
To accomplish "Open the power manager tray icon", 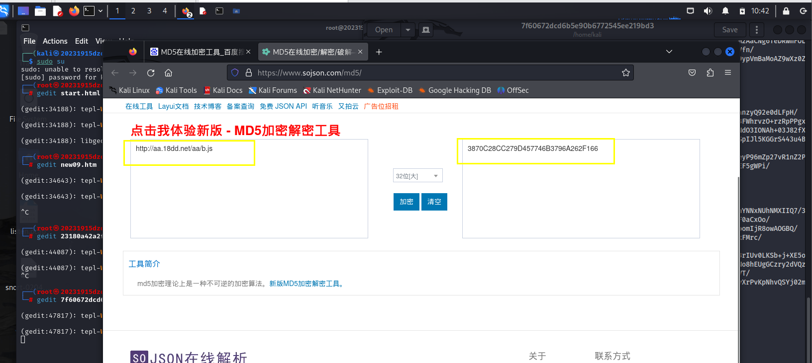I will 742,11.
